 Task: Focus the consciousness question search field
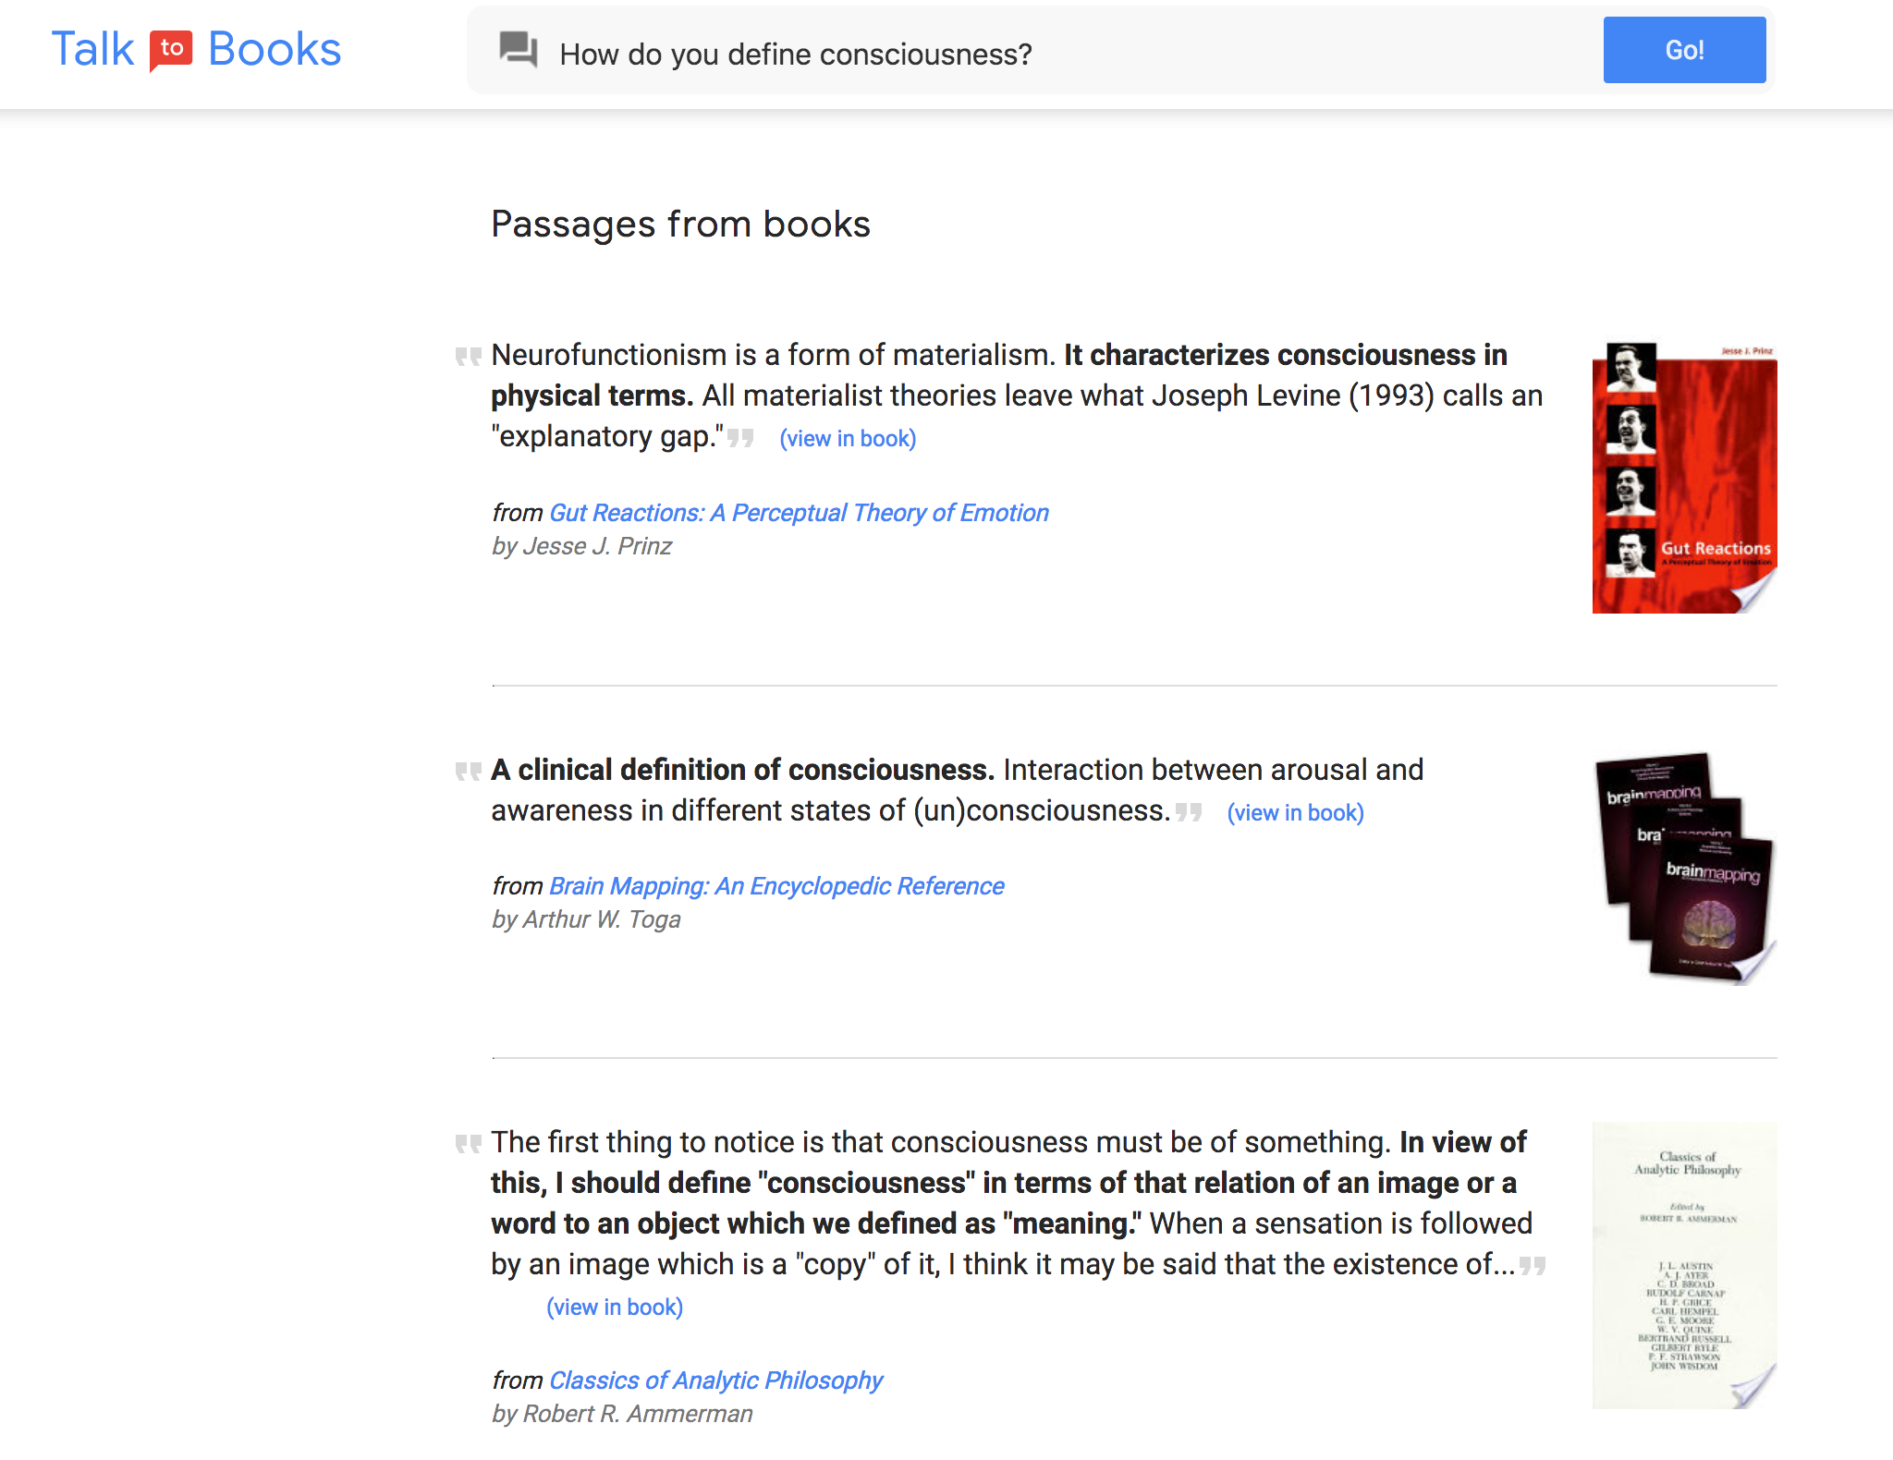point(1072,54)
